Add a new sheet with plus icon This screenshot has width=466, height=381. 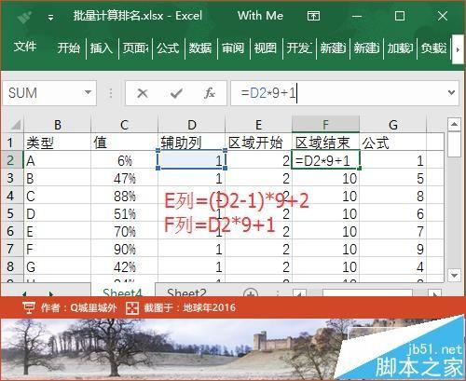251,293
